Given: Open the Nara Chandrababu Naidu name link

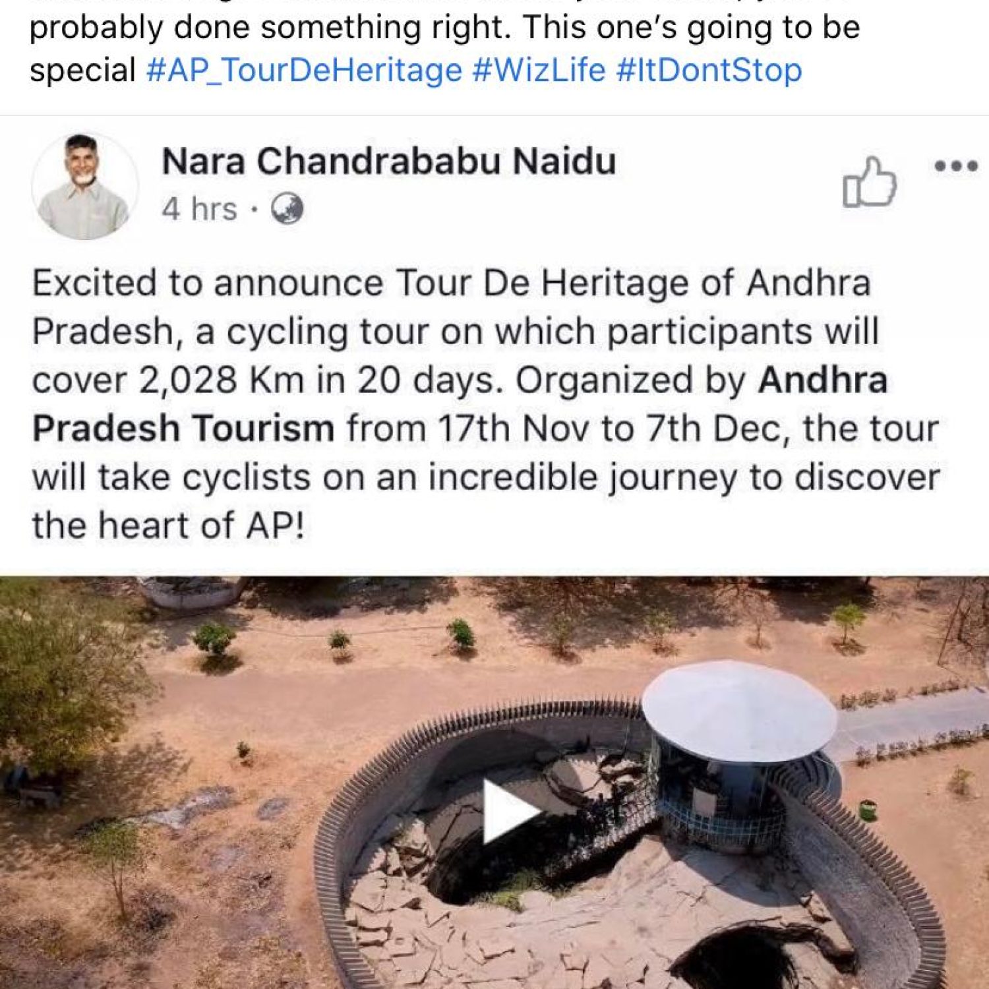Looking at the screenshot, I should [x=388, y=162].
